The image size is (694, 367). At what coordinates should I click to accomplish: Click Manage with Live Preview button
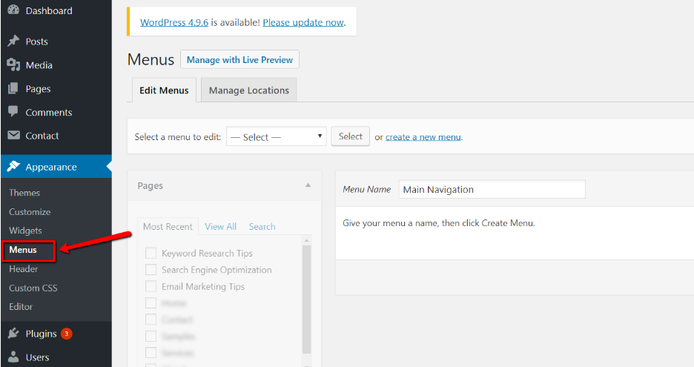click(x=239, y=59)
